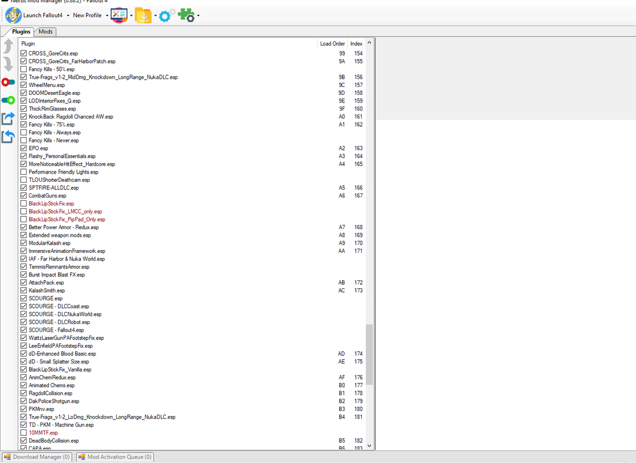Image resolution: width=636 pixels, height=463 pixels.
Task: Select Flashy_PersonalEssentials.esp plugin row
Action: [192, 156]
